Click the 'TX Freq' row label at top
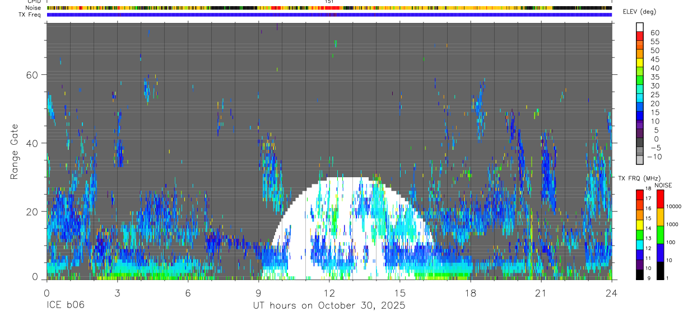Image resolution: width=688 pixels, height=317 pixels. pyautogui.click(x=29, y=15)
